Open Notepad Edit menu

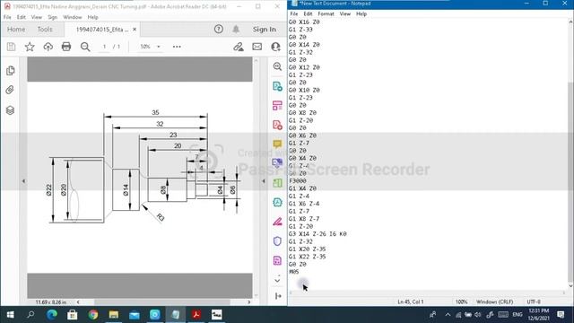point(308,14)
